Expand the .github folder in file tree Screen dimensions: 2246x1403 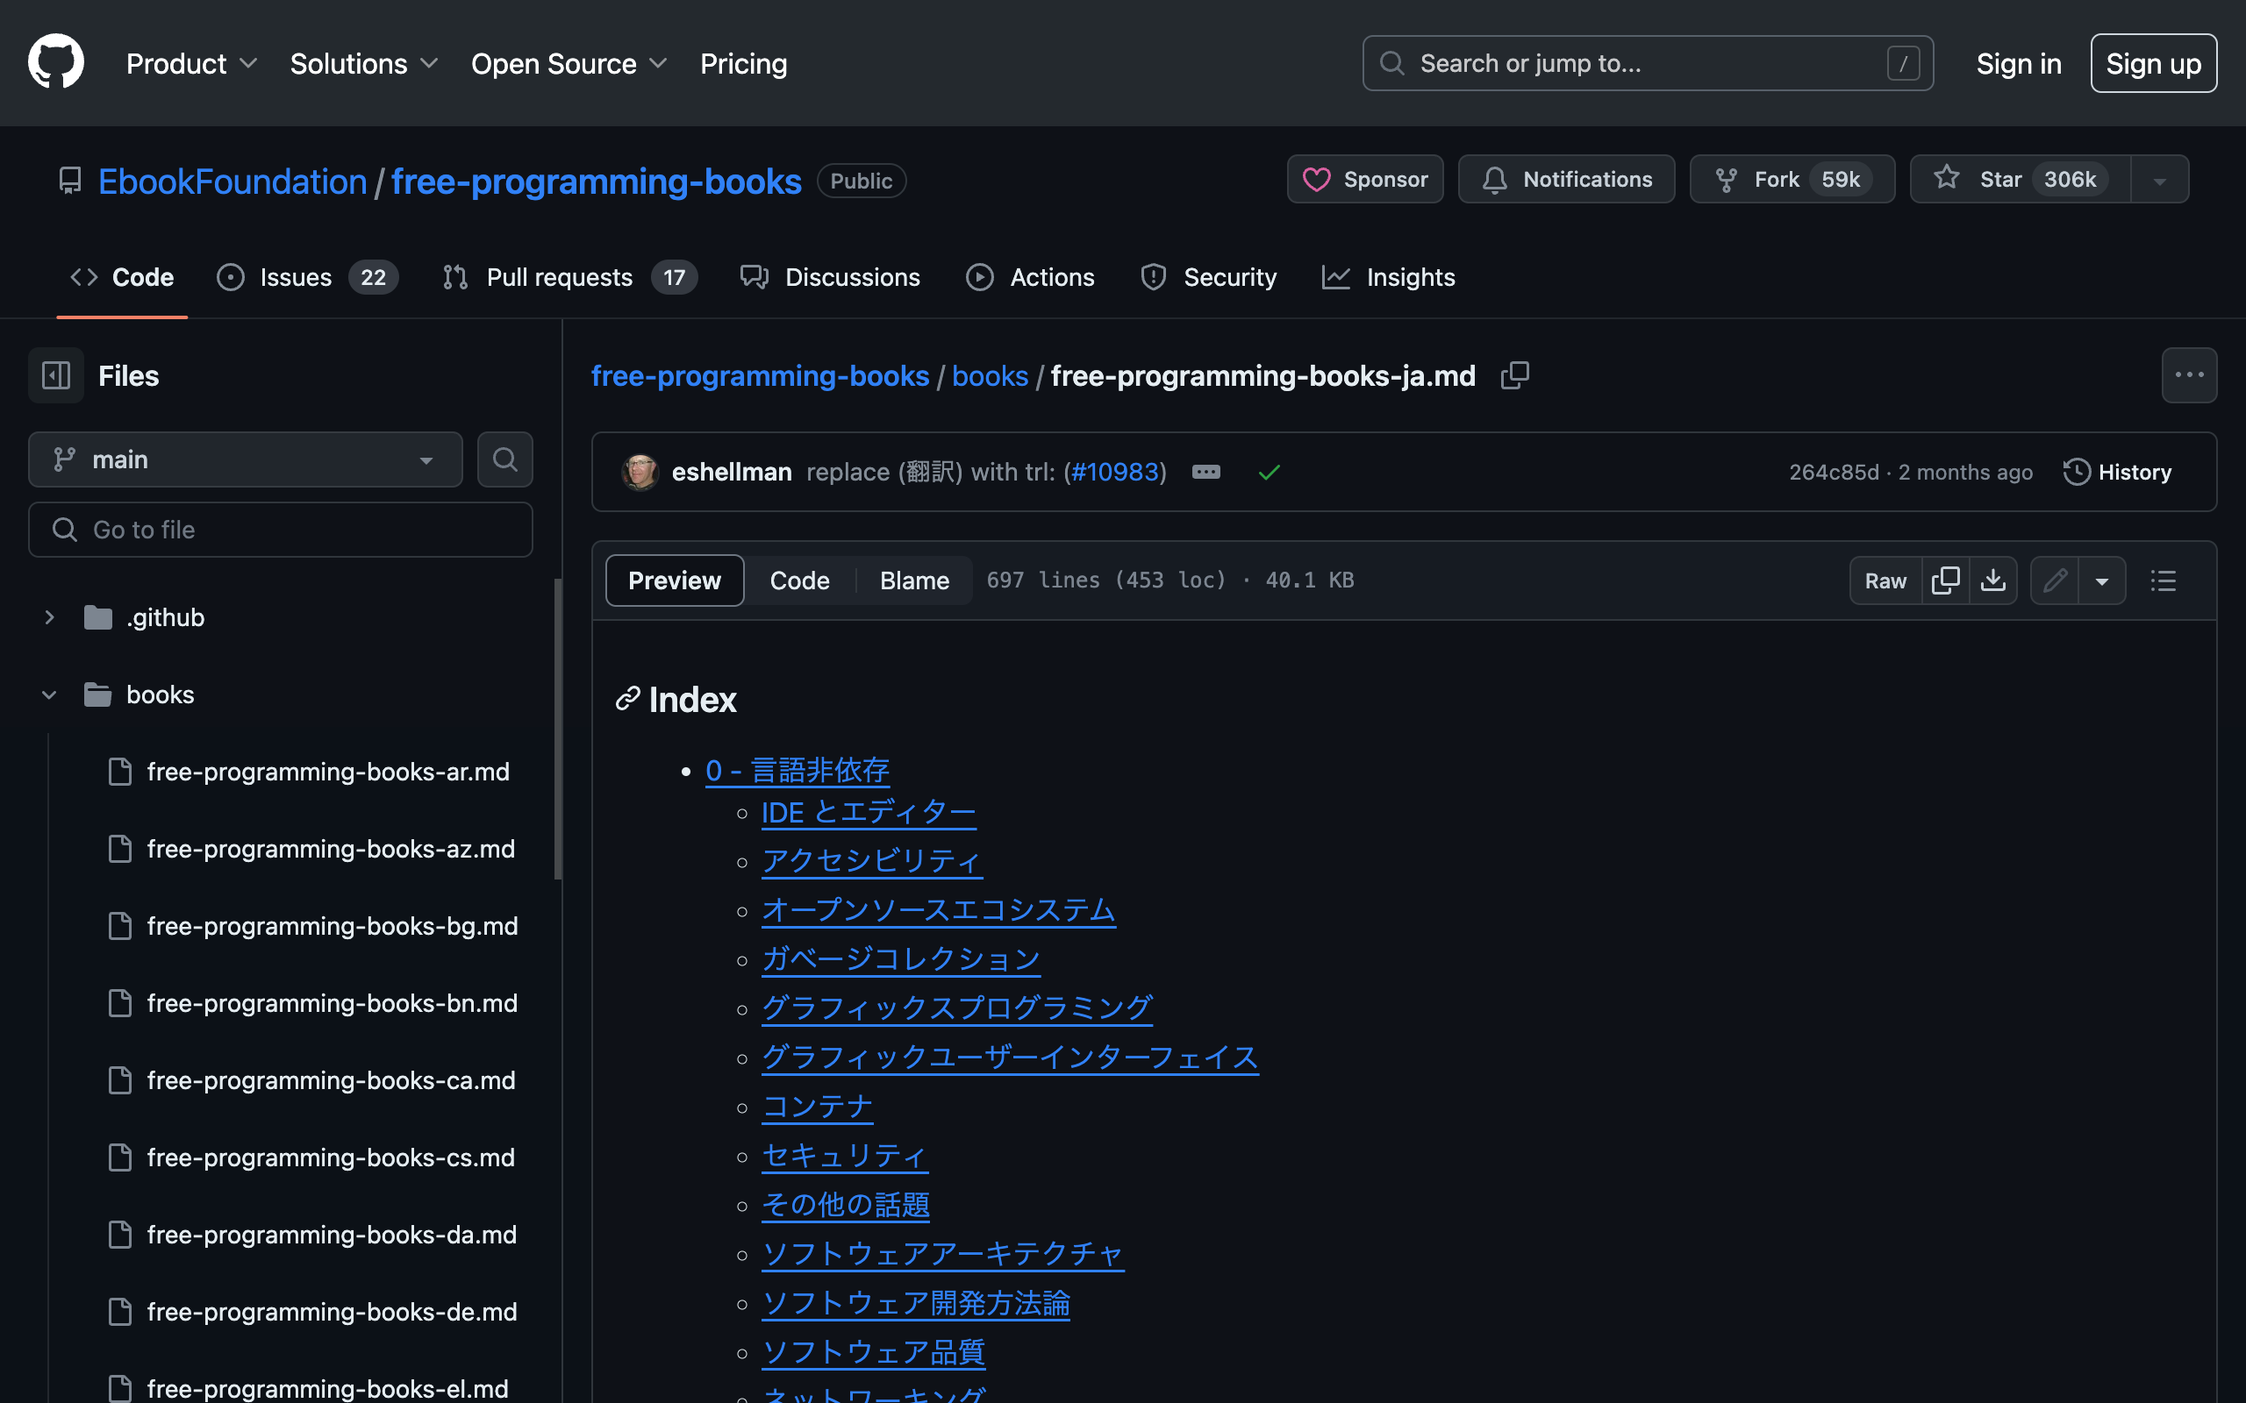[46, 617]
